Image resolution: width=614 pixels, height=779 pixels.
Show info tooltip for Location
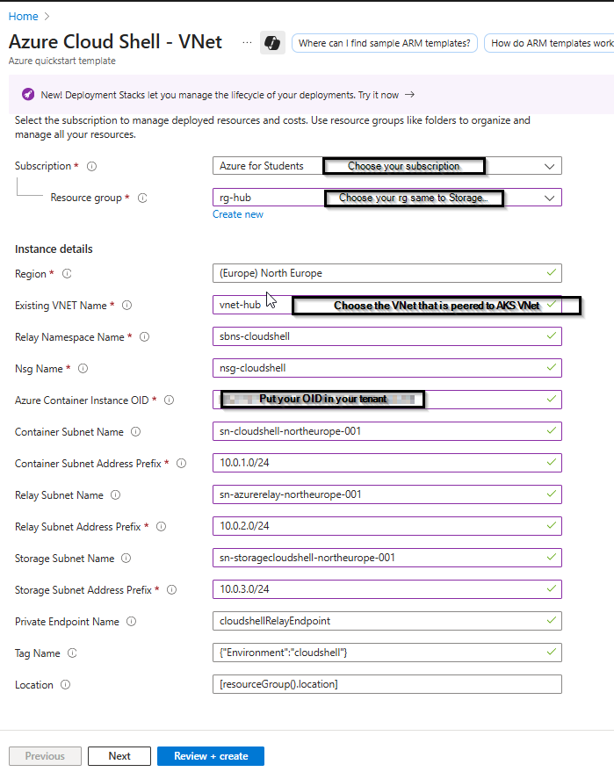pyautogui.click(x=65, y=685)
